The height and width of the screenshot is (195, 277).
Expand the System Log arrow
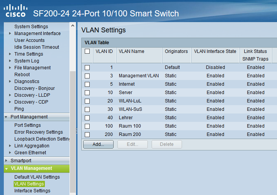(x=10, y=61)
